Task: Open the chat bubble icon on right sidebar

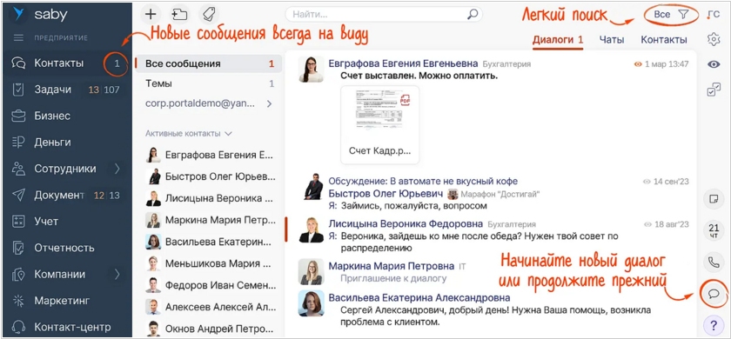Action: pyautogui.click(x=714, y=294)
